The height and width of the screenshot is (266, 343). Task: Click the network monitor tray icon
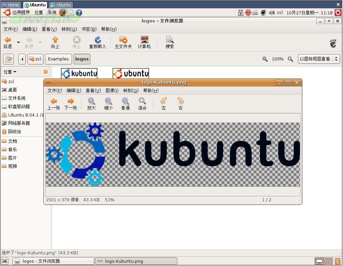tap(263, 13)
